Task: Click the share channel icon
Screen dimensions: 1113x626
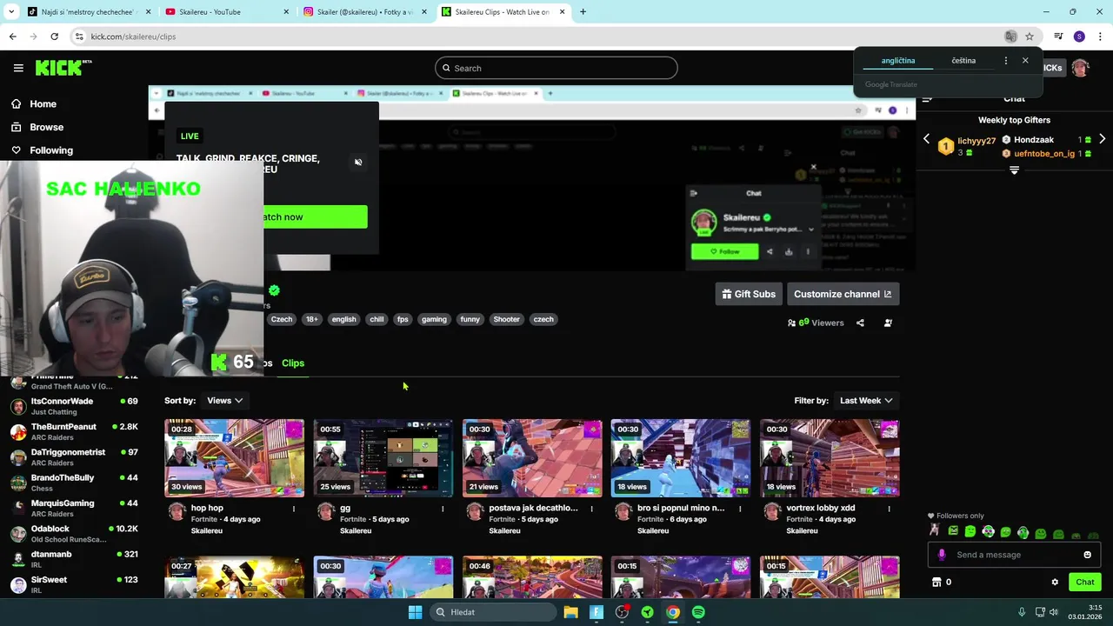Action: [860, 323]
